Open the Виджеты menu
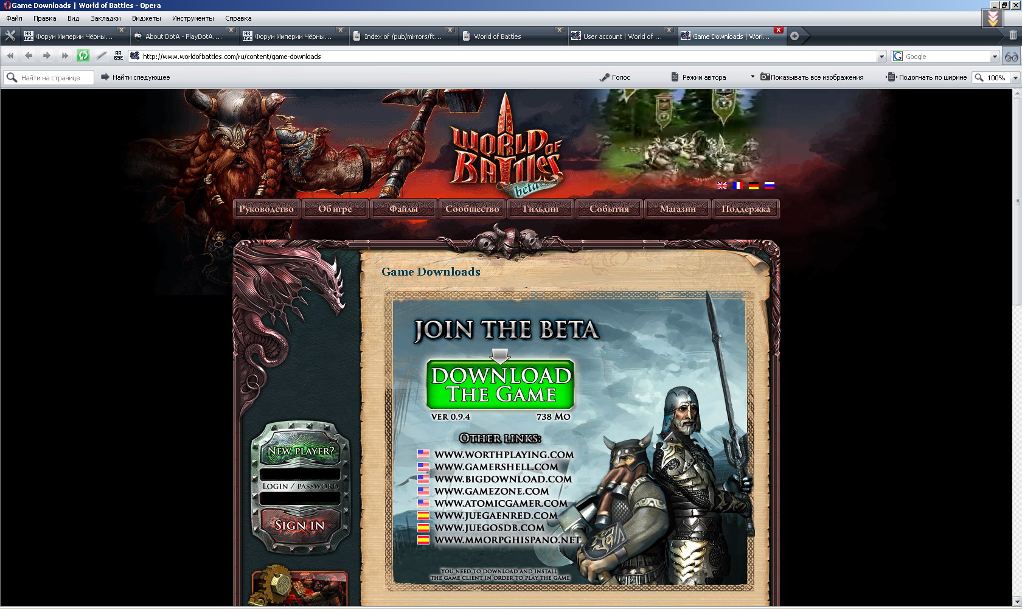Screen dimensions: 1022x609 pyautogui.click(x=146, y=18)
